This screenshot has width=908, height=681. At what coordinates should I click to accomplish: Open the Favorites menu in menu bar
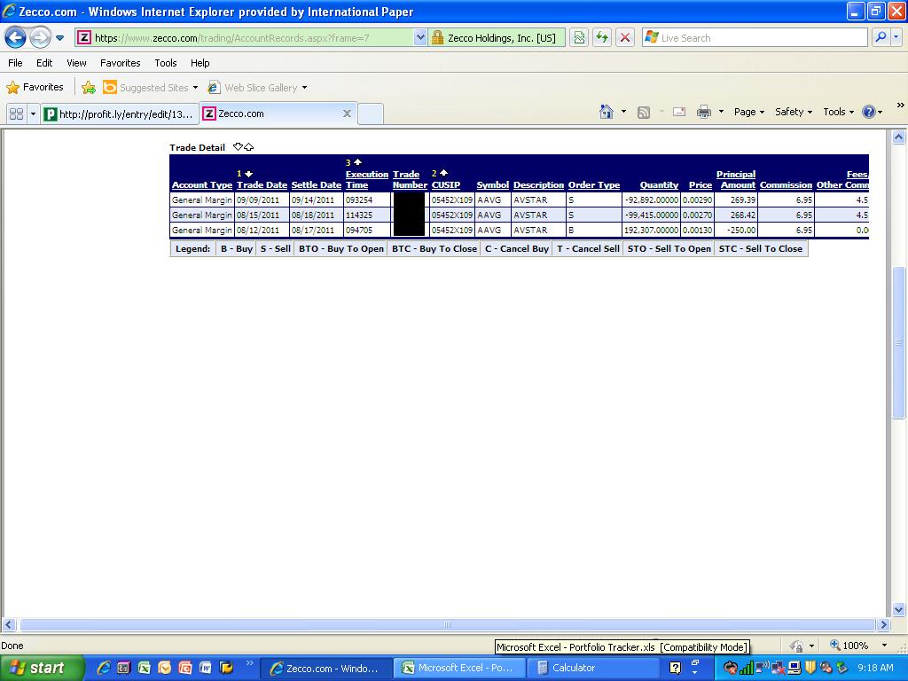point(120,63)
